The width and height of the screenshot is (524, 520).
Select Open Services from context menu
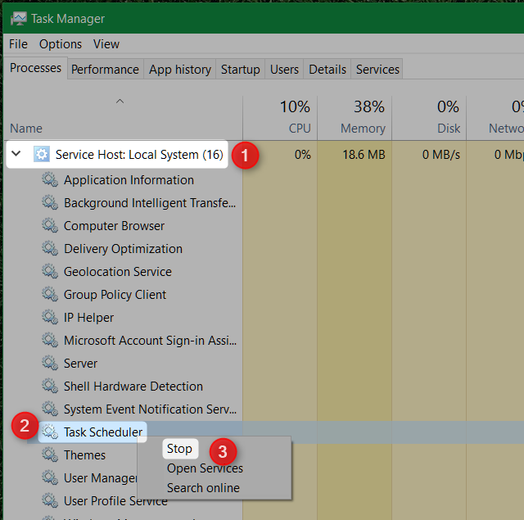205,468
